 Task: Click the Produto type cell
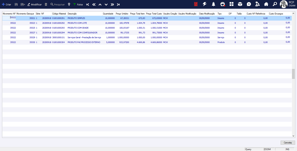(x=221, y=42)
